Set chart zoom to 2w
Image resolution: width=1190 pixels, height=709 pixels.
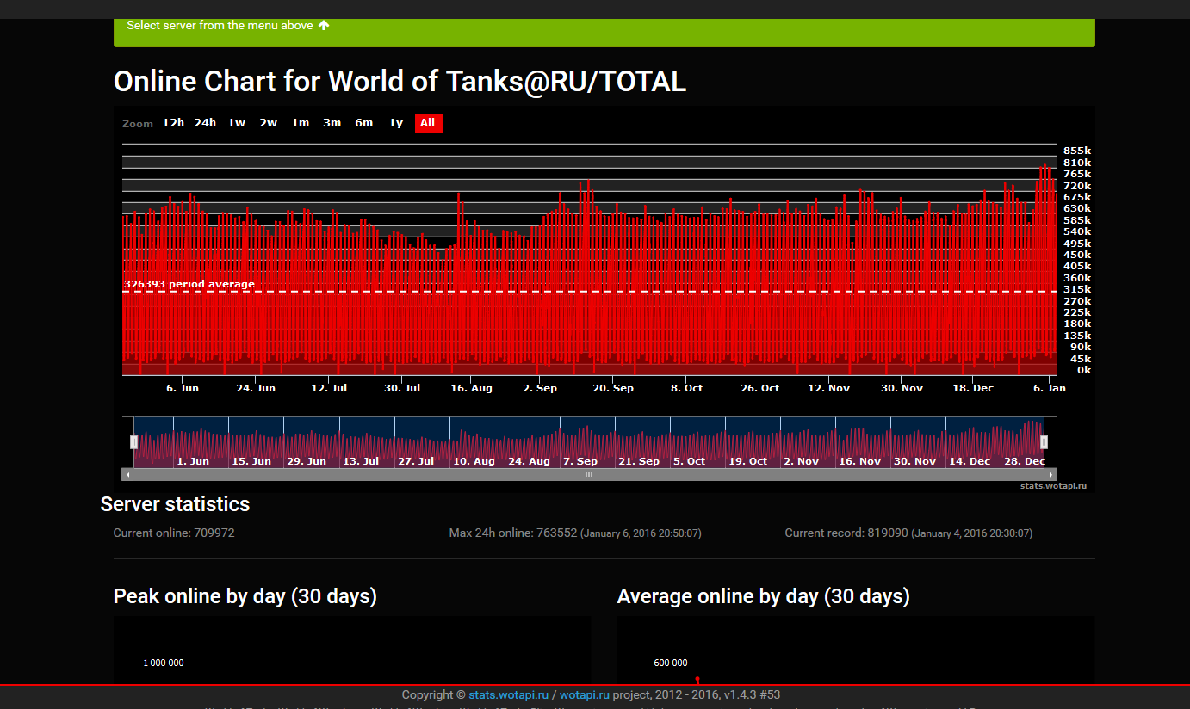tap(269, 123)
